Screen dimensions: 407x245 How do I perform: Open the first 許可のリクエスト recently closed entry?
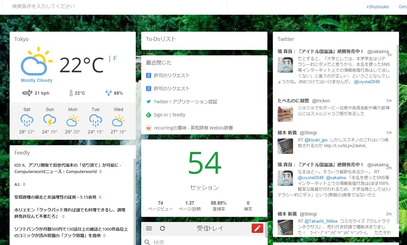(172, 75)
